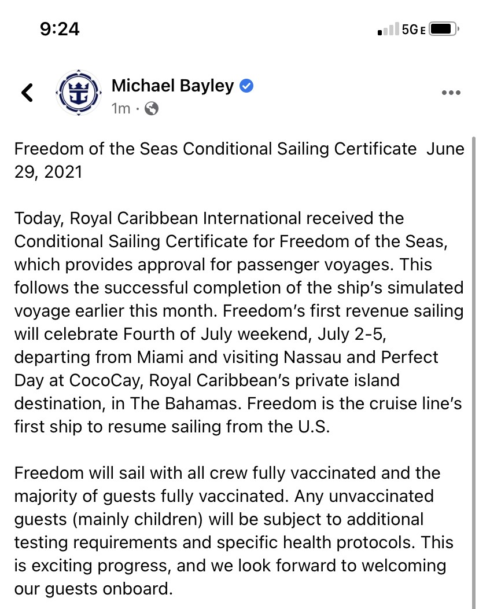Open the Royal Caribbean profile picture

79,93
